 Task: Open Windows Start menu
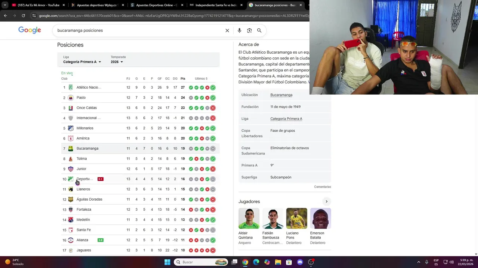click(x=167, y=262)
